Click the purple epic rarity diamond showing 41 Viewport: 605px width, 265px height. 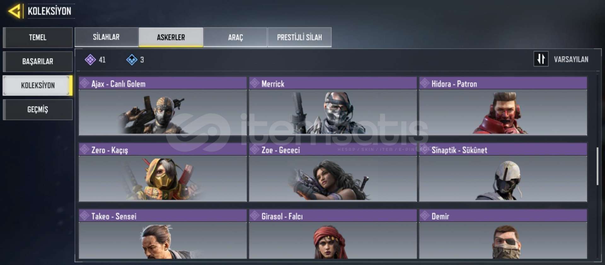[90, 59]
